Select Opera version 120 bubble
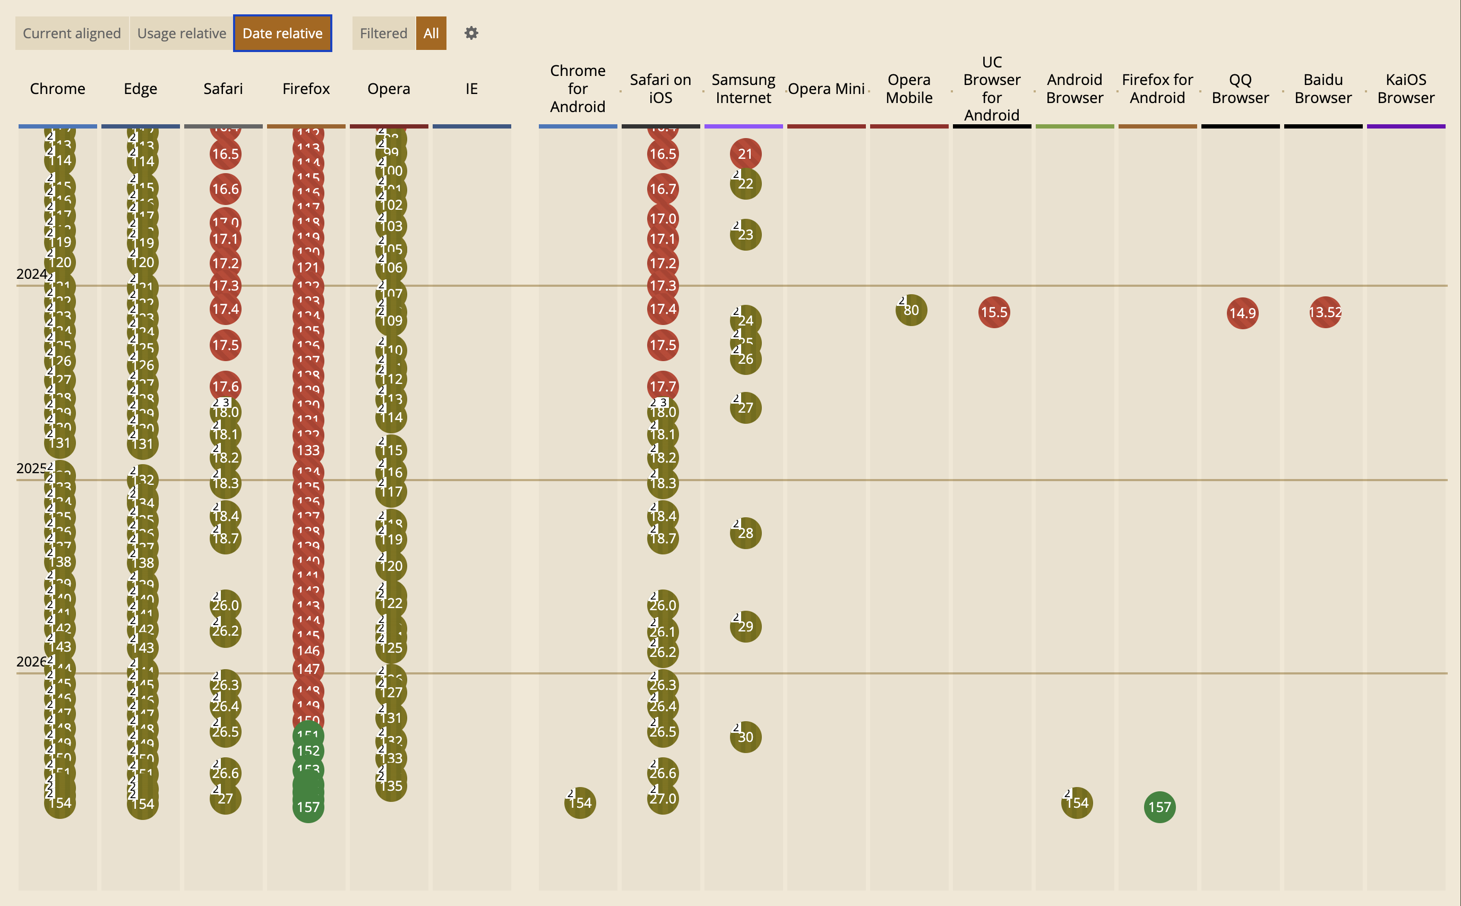The height and width of the screenshot is (906, 1461). tap(391, 566)
